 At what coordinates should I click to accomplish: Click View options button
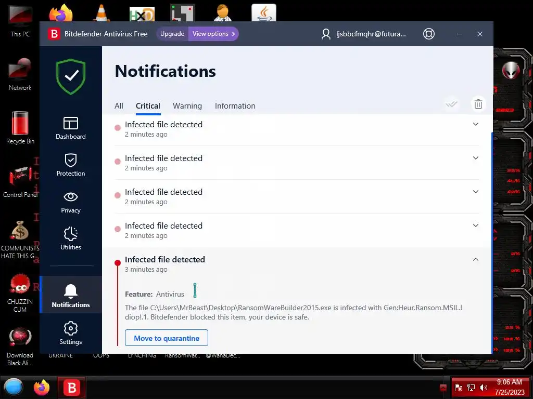[213, 34]
